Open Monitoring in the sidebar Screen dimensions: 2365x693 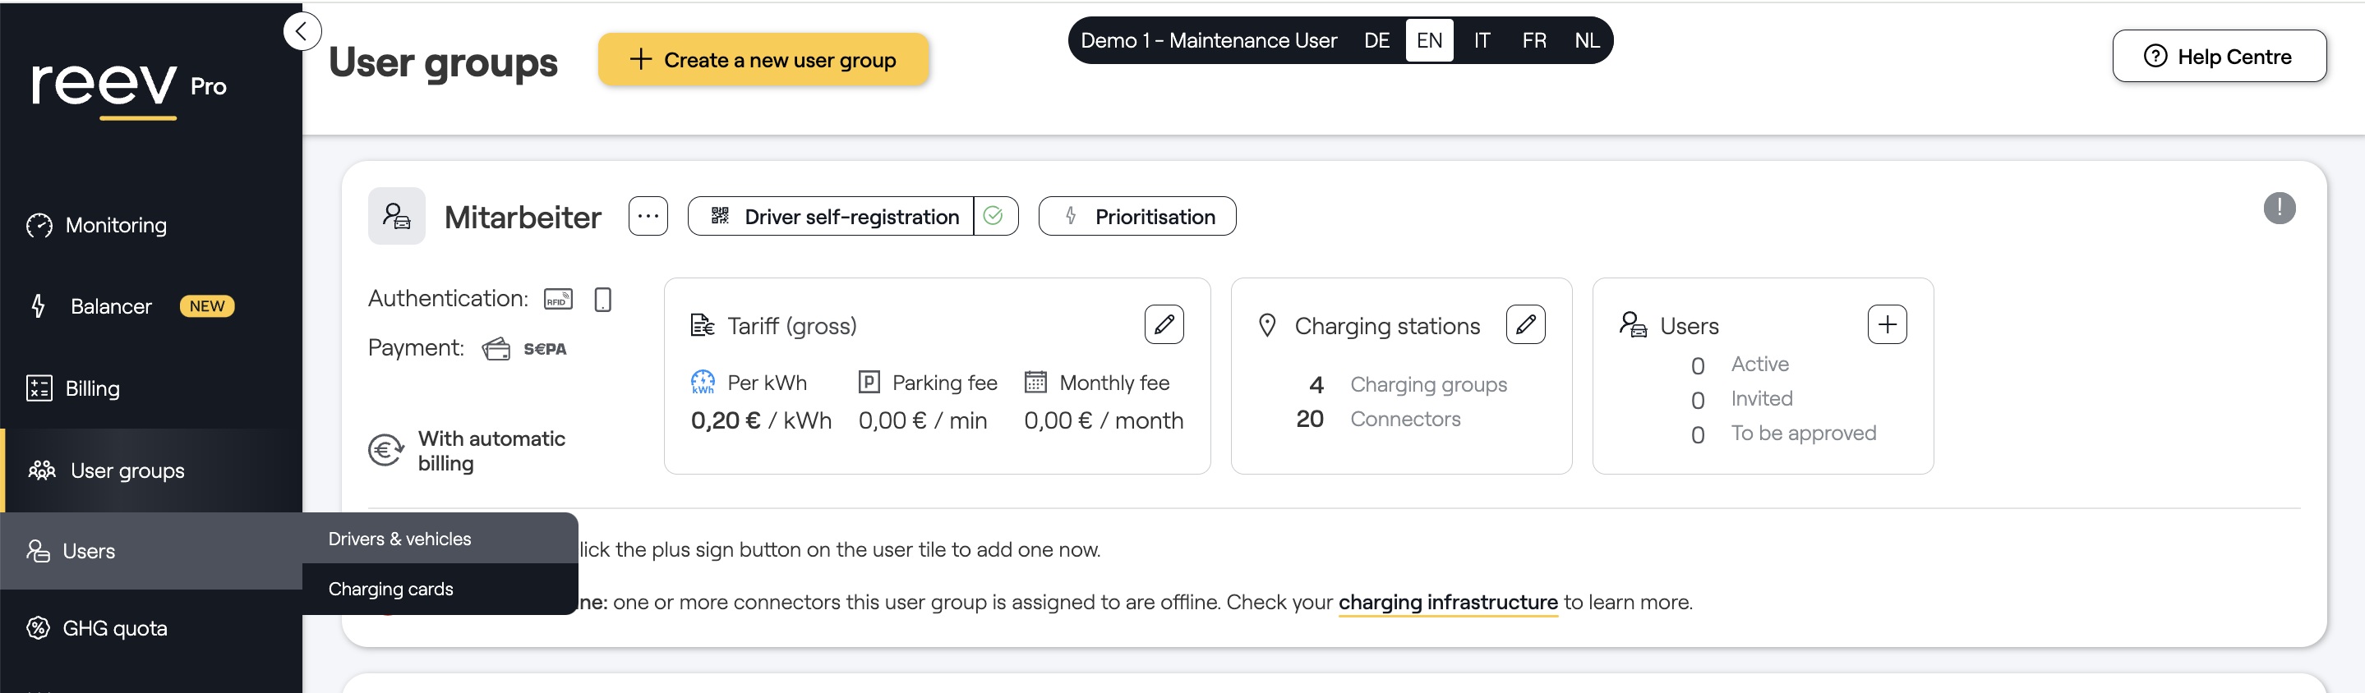(x=116, y=226)
